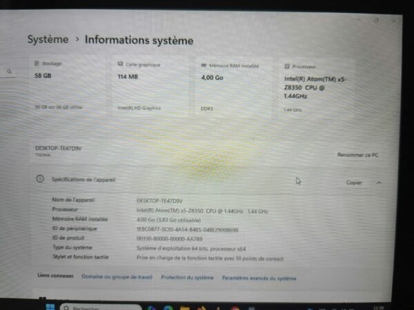This screenshot has width=414, height=310.
Task: Close the Settings window
Action: [x=393, y=21]
